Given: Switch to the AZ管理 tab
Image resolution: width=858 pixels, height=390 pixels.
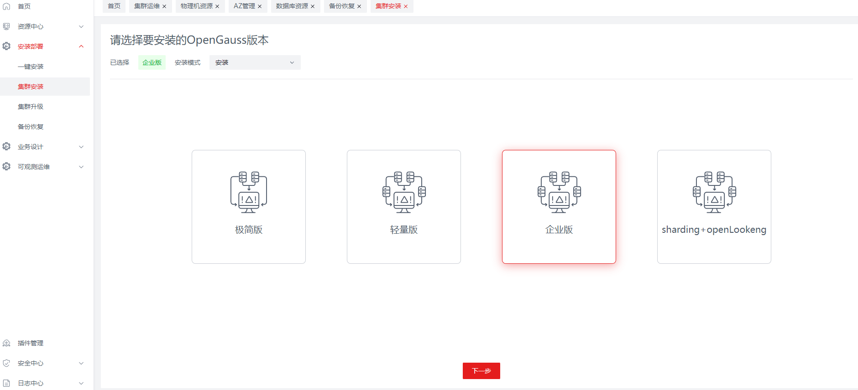Looking at the screenshot, I should (x=244, y=6).
